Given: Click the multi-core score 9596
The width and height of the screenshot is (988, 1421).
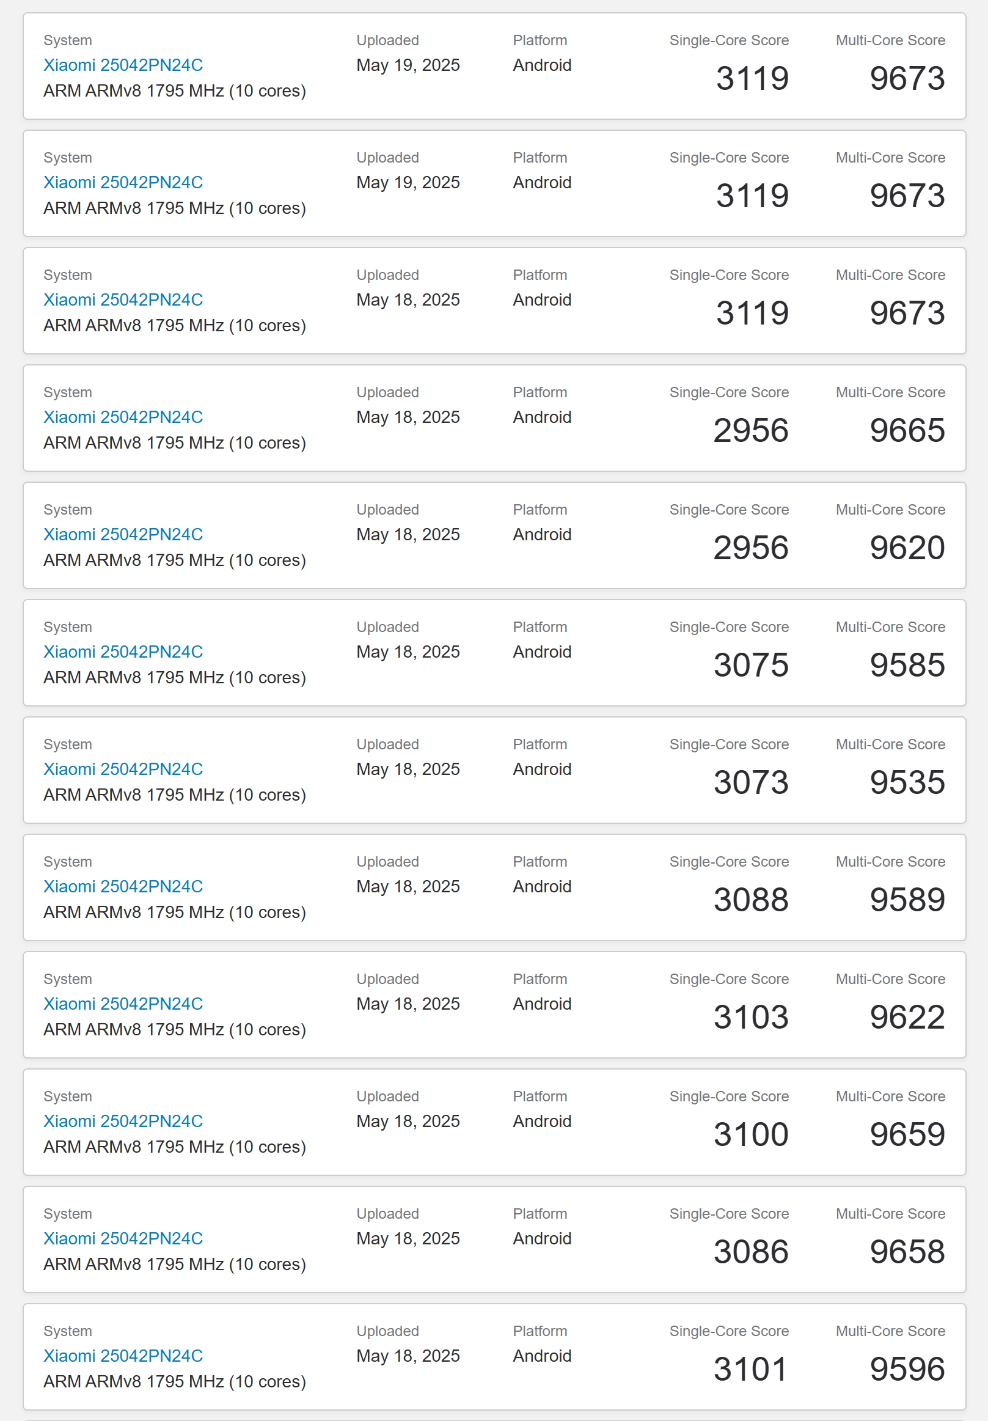Looking at the screenshot, I should tap(907, 1369).
